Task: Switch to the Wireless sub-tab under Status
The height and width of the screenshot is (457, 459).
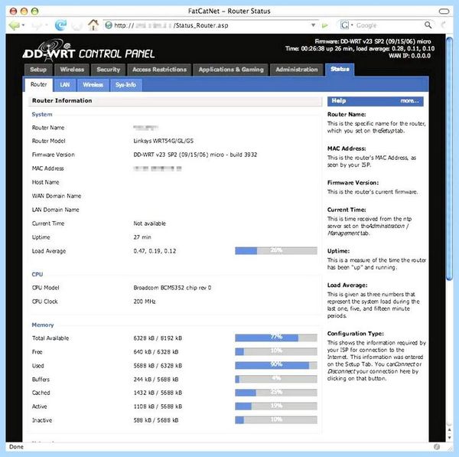Action: coord(93,85)
